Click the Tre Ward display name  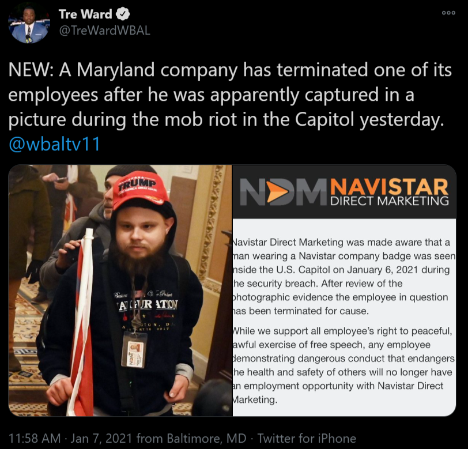(x=85, y=14)
